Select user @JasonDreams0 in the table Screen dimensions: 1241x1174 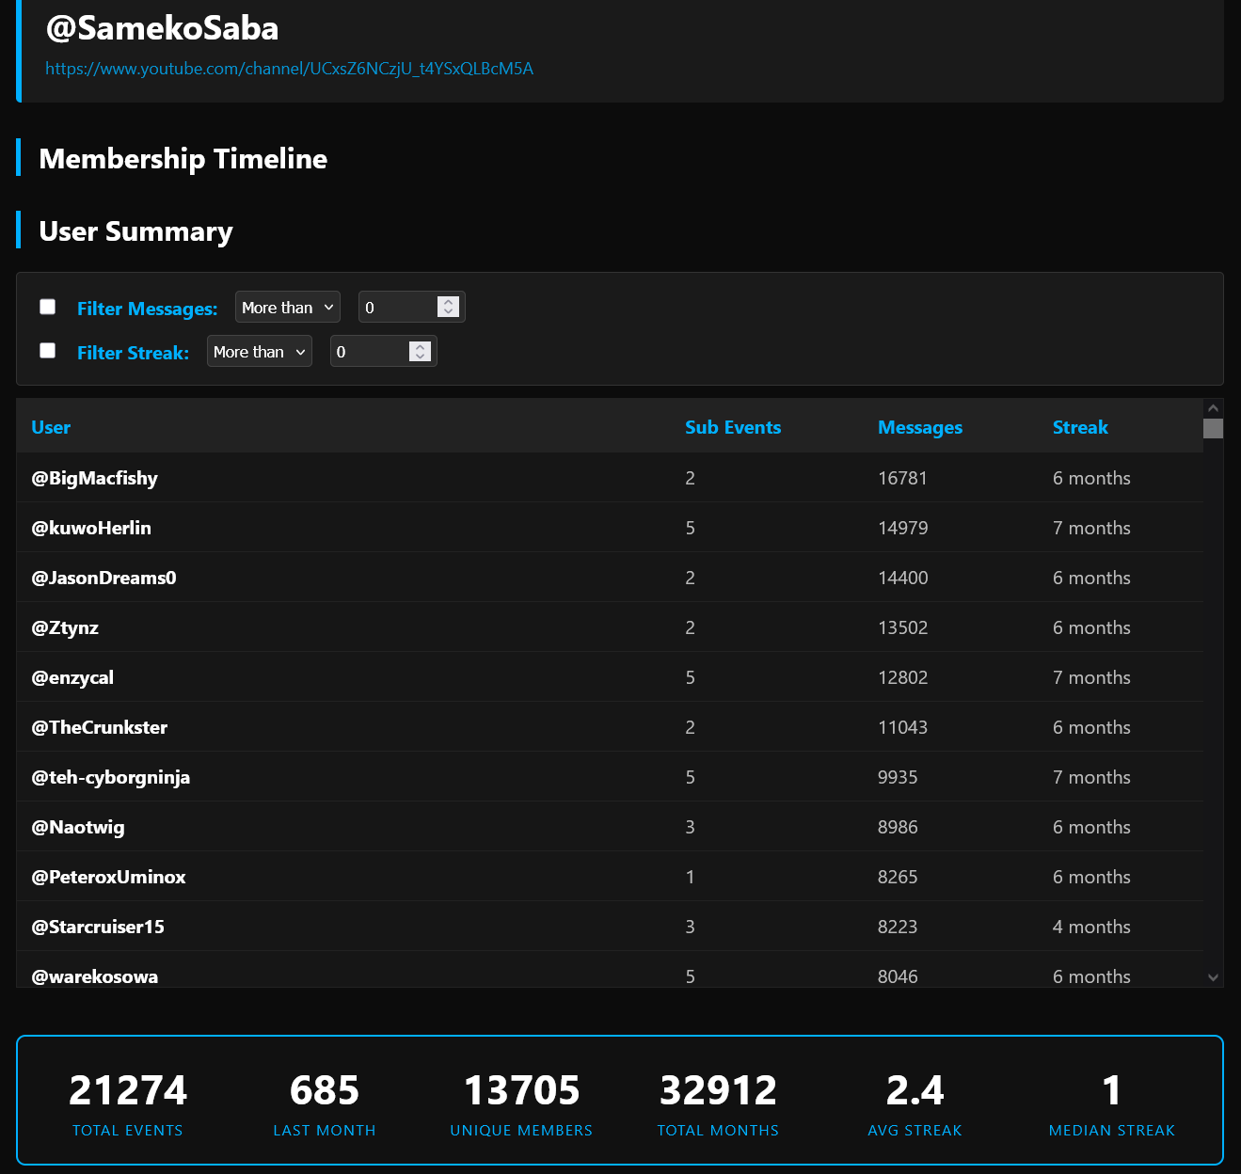[103, 578]
